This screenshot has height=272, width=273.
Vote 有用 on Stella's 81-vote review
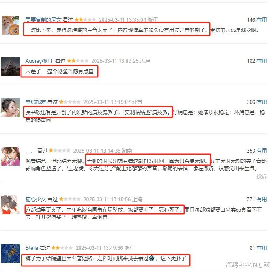tap(262, 248)
